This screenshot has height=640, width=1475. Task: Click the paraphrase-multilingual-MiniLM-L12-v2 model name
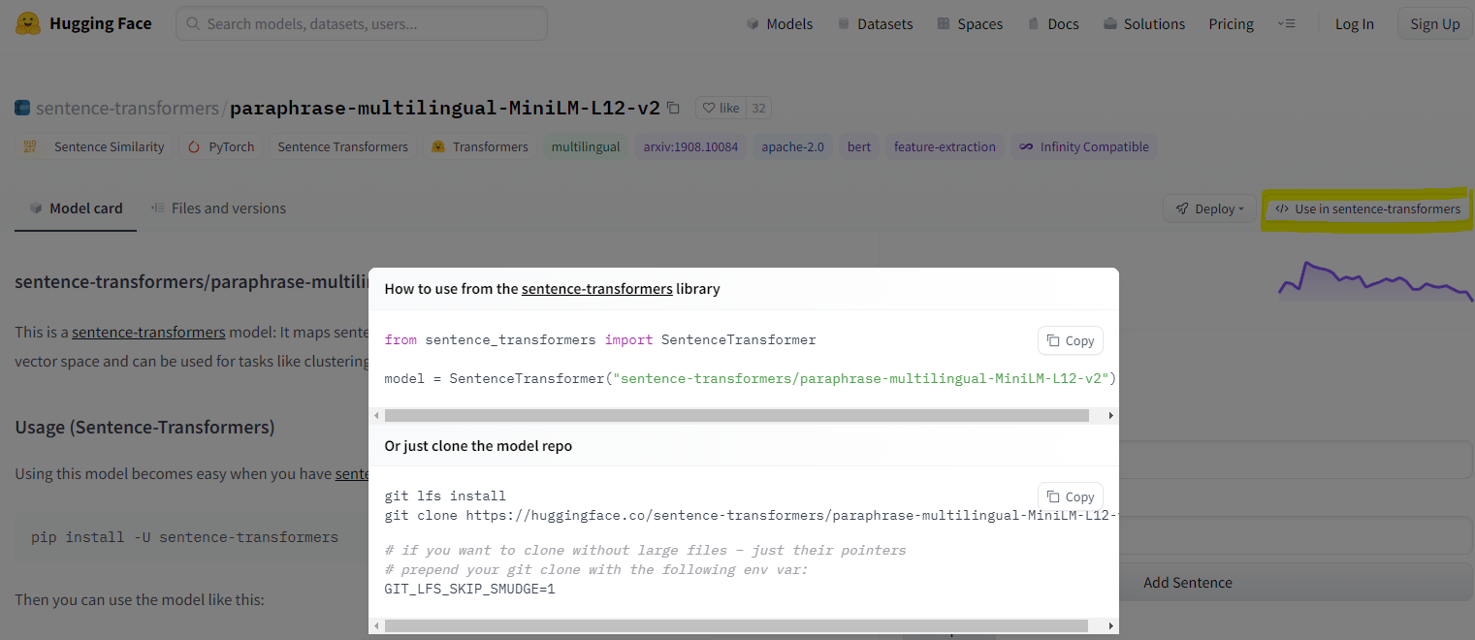445,108
